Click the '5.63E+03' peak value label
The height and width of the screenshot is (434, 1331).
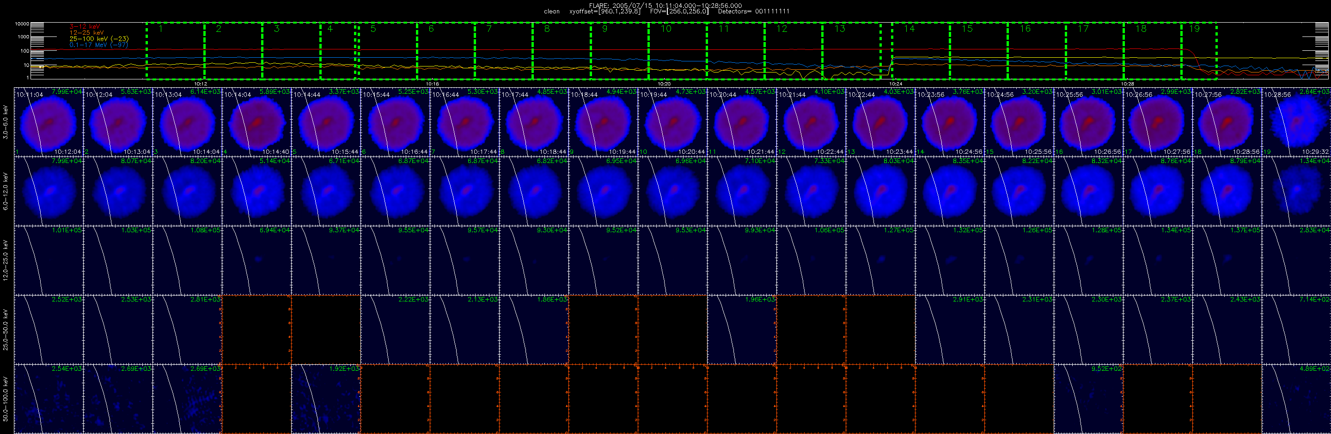coord(136,91)
